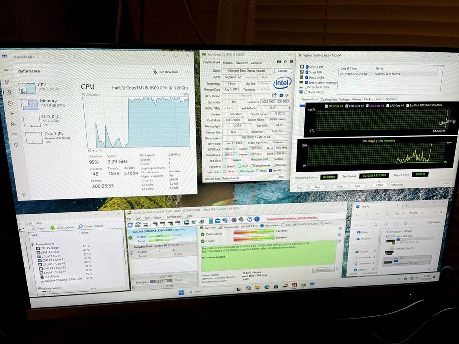Click Hard Disk Sentinel blue info icon
Viewport: 459px width, 344px height.
tap(257, 219)
